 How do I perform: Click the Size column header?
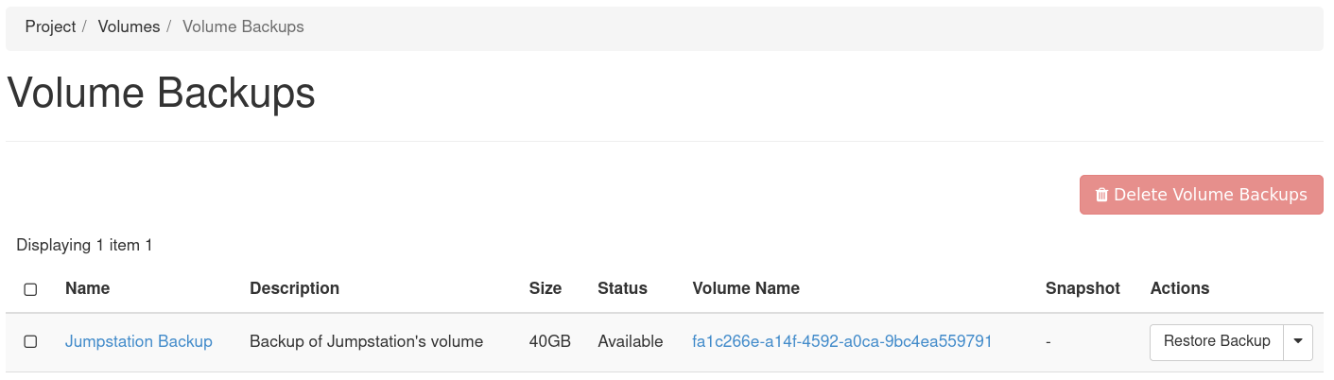click(x=546, y=288)
